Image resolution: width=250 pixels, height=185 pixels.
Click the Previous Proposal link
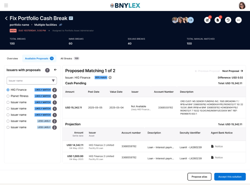click(x=207, y=71)
